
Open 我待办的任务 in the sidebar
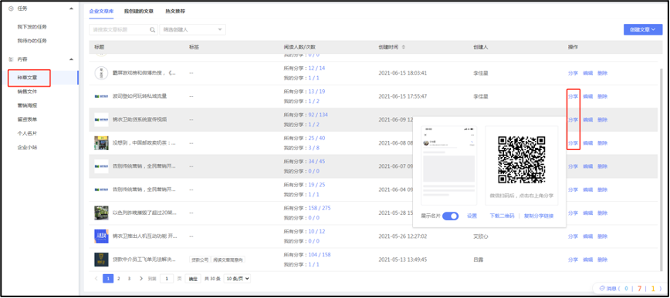point(32,41)
